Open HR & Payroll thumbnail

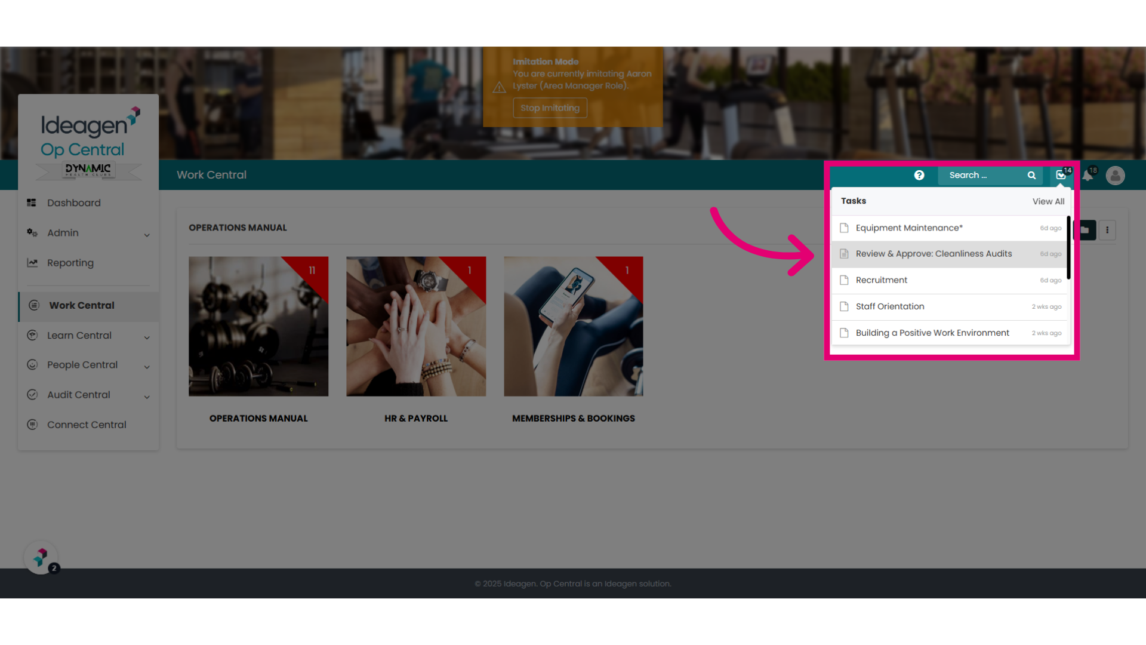416,326
